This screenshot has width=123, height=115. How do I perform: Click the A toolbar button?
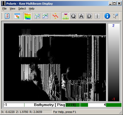pos(81,16)
